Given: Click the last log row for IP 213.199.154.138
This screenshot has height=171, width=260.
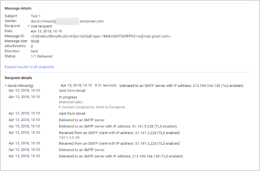Looking at the screenshot, I should (121, 156).
